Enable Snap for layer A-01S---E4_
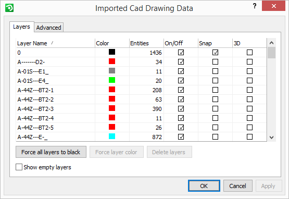The image size is (289, 199). click(x=215, y=80)
